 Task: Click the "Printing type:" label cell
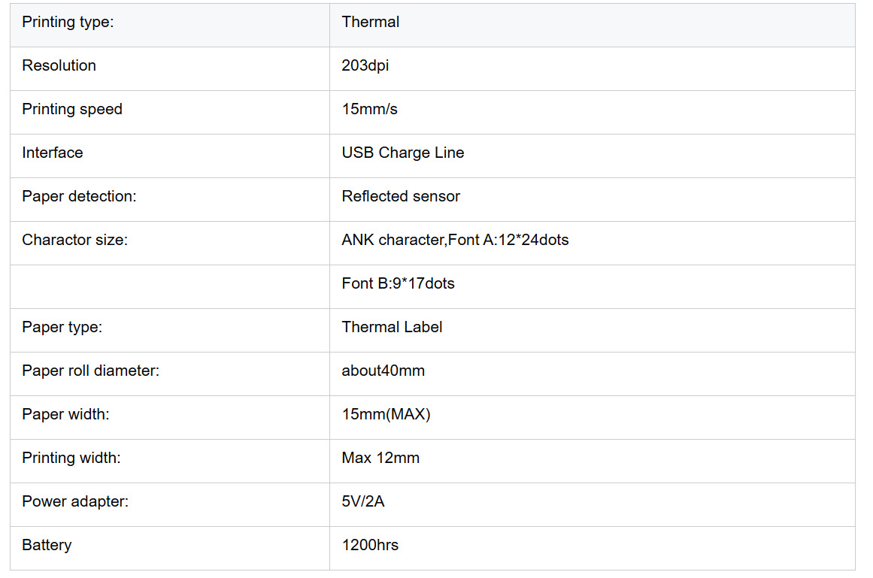[68, 22]
